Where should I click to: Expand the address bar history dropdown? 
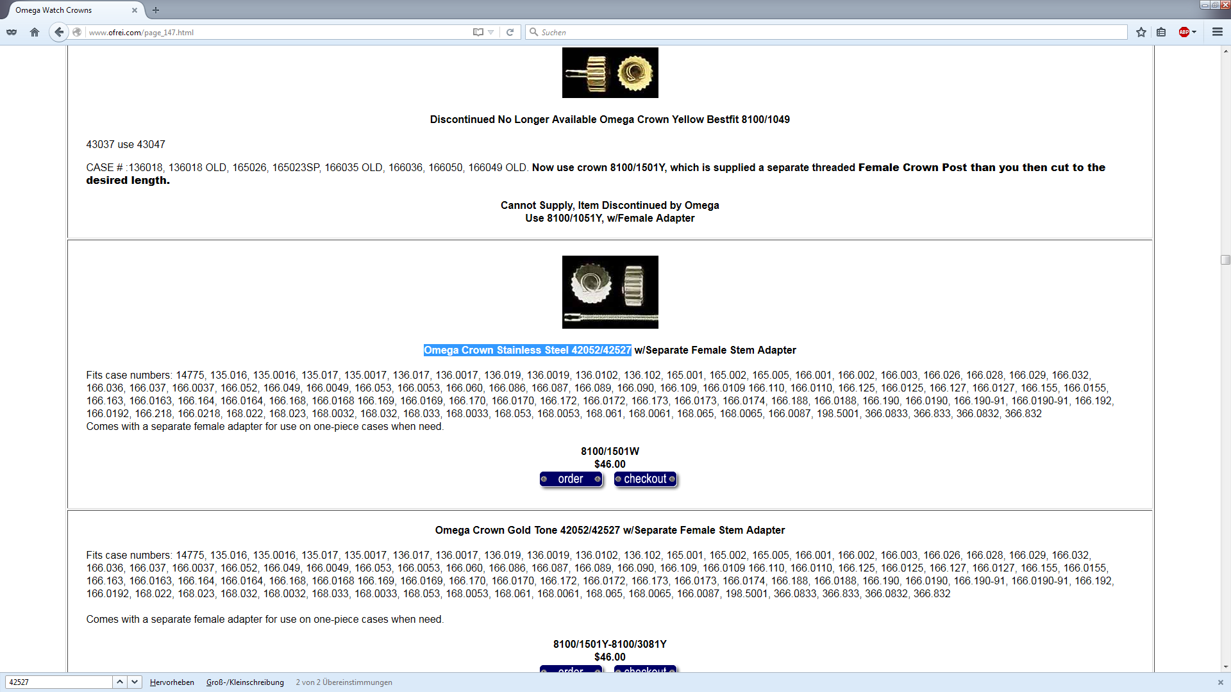491,32
